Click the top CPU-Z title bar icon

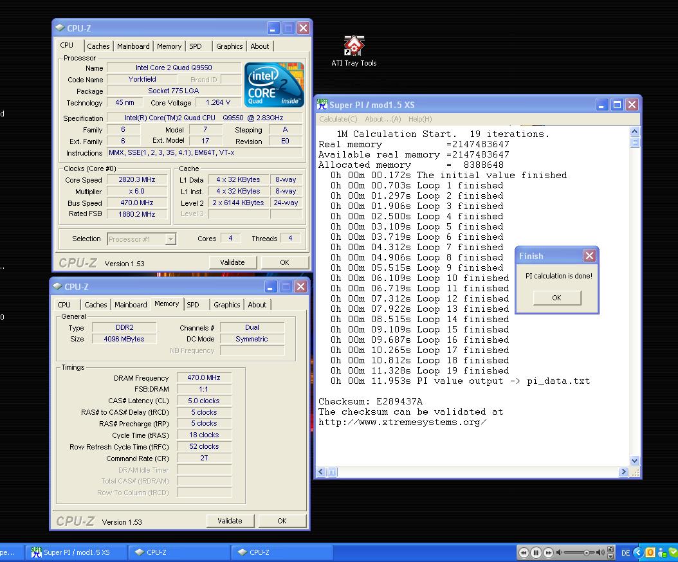60,28
